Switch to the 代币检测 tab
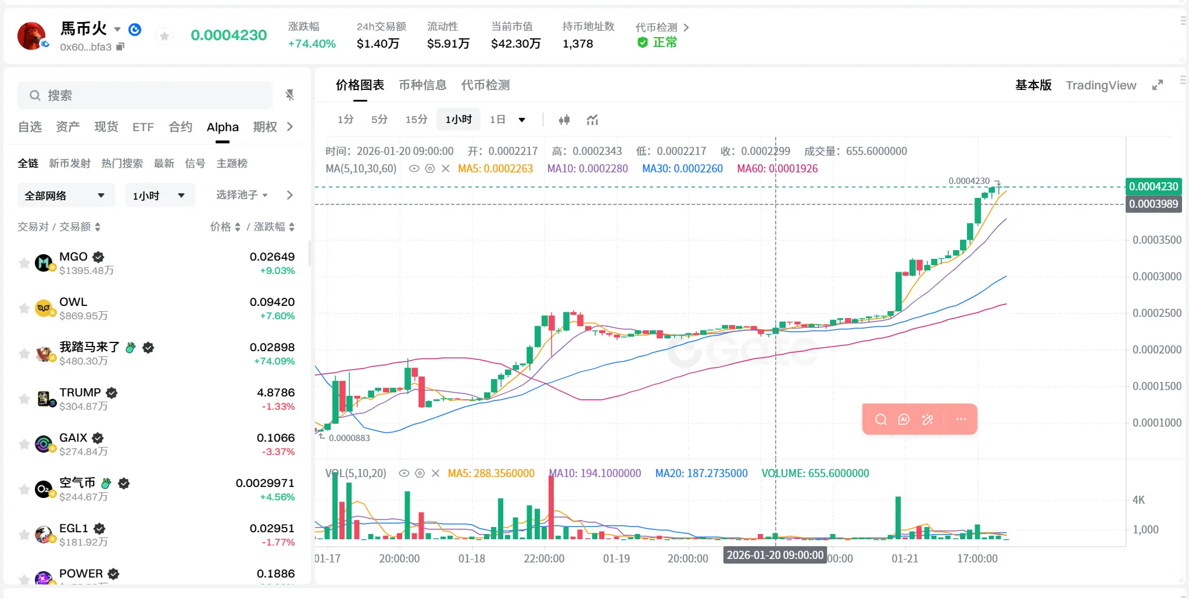Viewport: 1189px width, 599px height. click(x=485, y=85)
